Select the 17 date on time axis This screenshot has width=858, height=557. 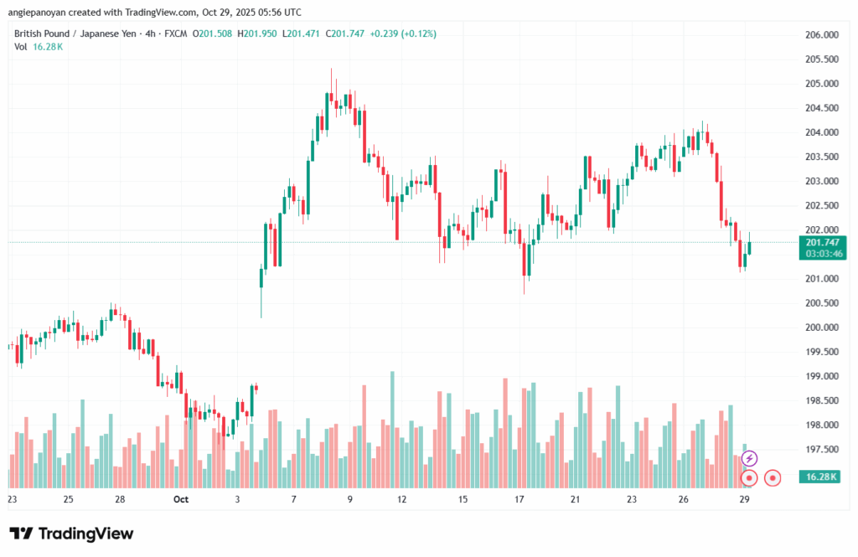pyautogui.click(x=519, y=499)
